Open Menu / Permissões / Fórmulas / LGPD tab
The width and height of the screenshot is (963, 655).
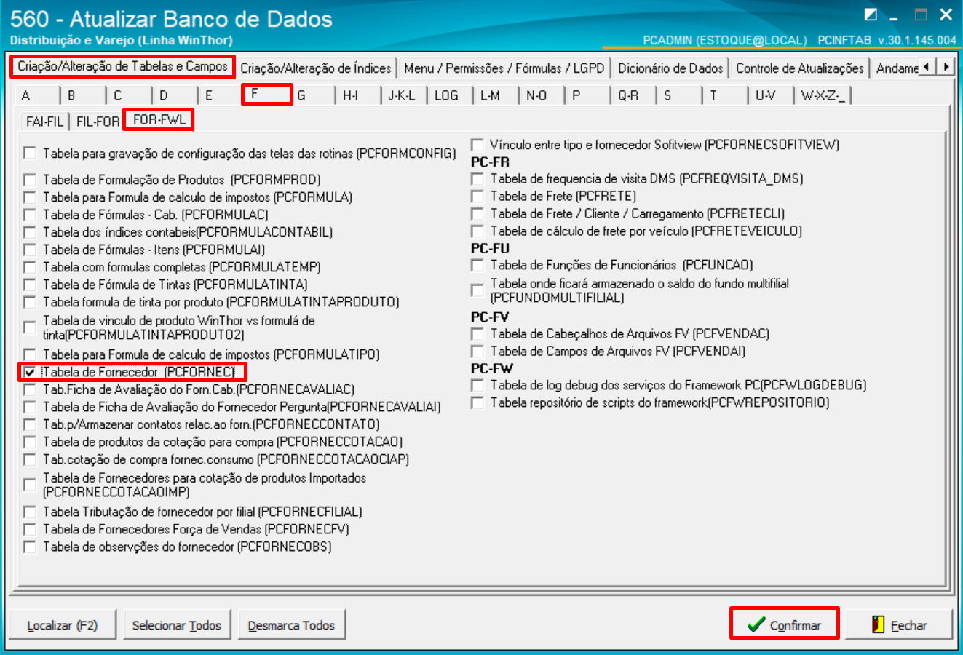pyautogui.click(x=504, y=68)
